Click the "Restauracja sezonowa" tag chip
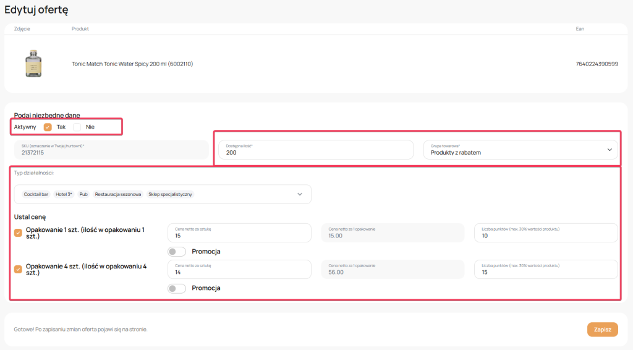633x350 pixels. coord(118,194)
